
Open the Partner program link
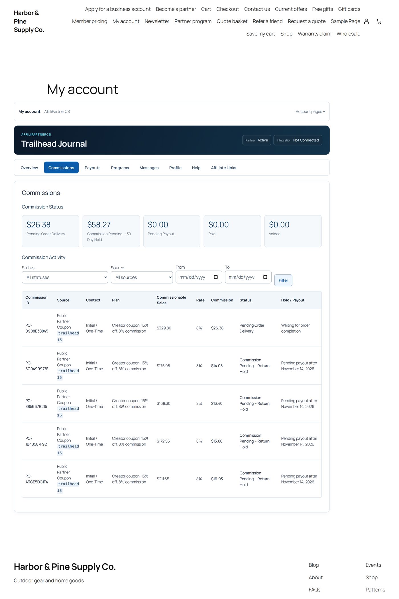(193, 21)
